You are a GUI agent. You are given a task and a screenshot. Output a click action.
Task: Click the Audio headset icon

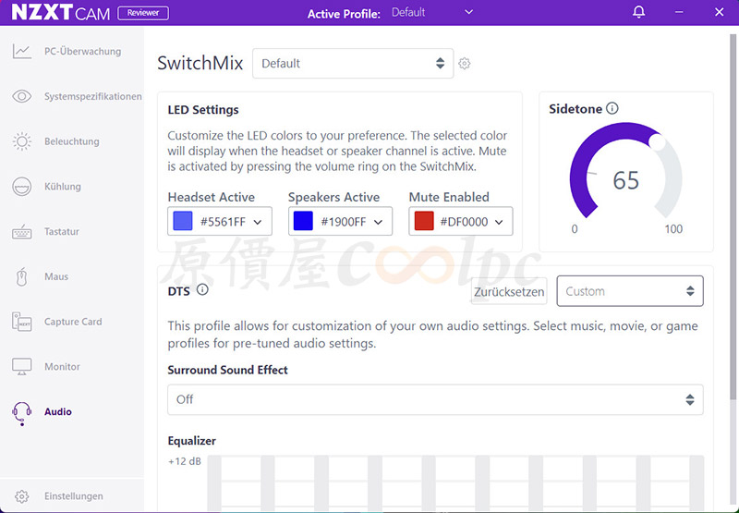pyautogui.click(x=21, y=413)
